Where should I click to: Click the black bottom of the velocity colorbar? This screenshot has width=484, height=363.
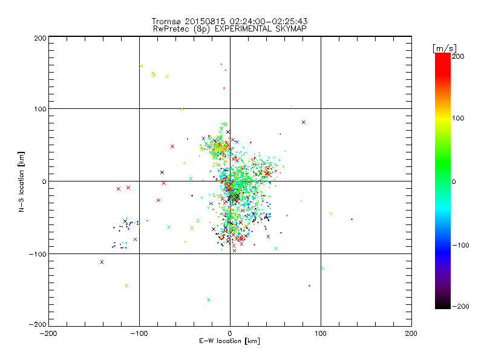click(x=443, y=305)
